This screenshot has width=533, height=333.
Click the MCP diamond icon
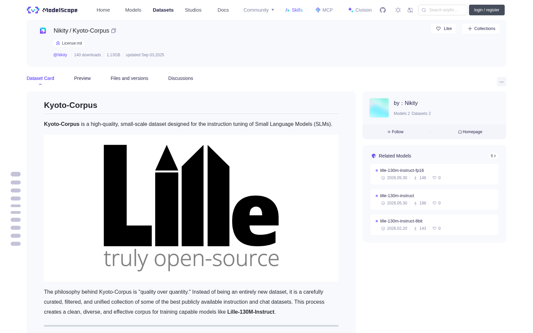coord(318,10)
